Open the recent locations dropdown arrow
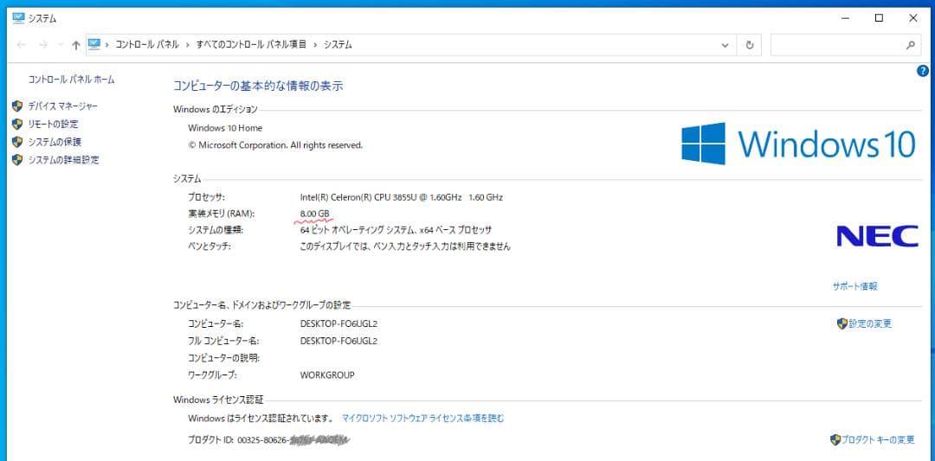This screenshot has width=935, height=461. coord(61,45)
